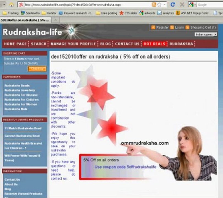Viewport: 223px width, 198px height.
Task: Click the Stop loading X icon
Action: point(182,5)
